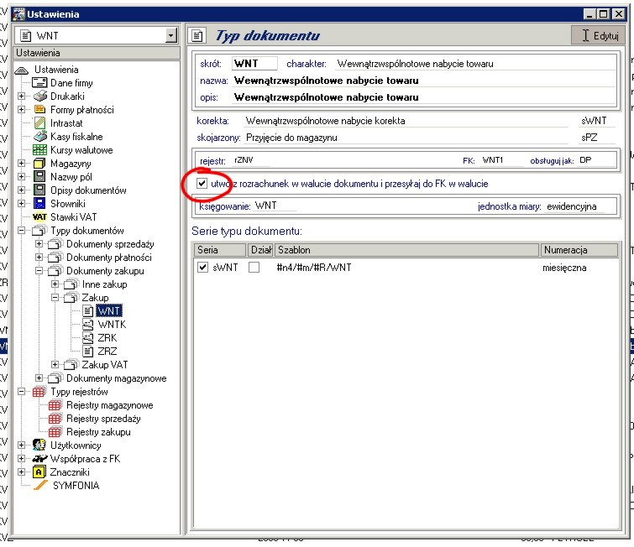Uncheck utwórz rozrachunek w walucie checkbox

(x=201, y=183)
